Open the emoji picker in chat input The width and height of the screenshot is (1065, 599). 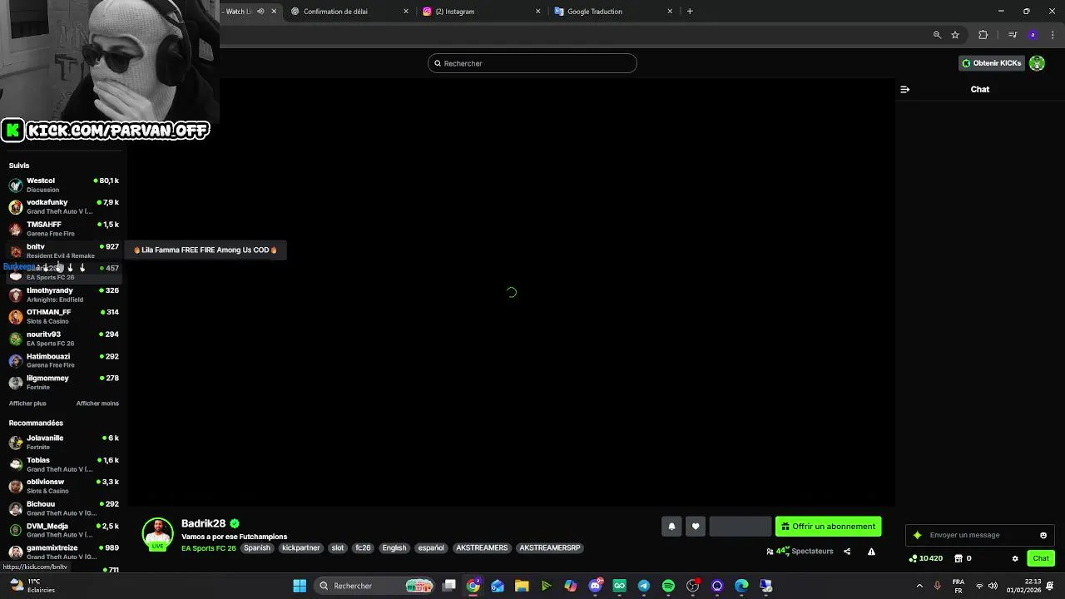pyautogui.click(x=1043, y=535)
